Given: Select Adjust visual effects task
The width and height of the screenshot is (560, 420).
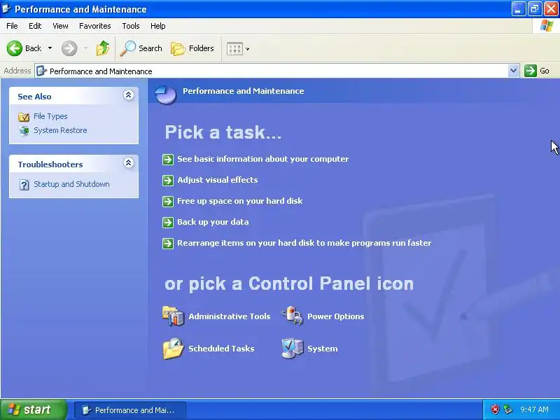Looking at the screenshot, I should point(218,180).
